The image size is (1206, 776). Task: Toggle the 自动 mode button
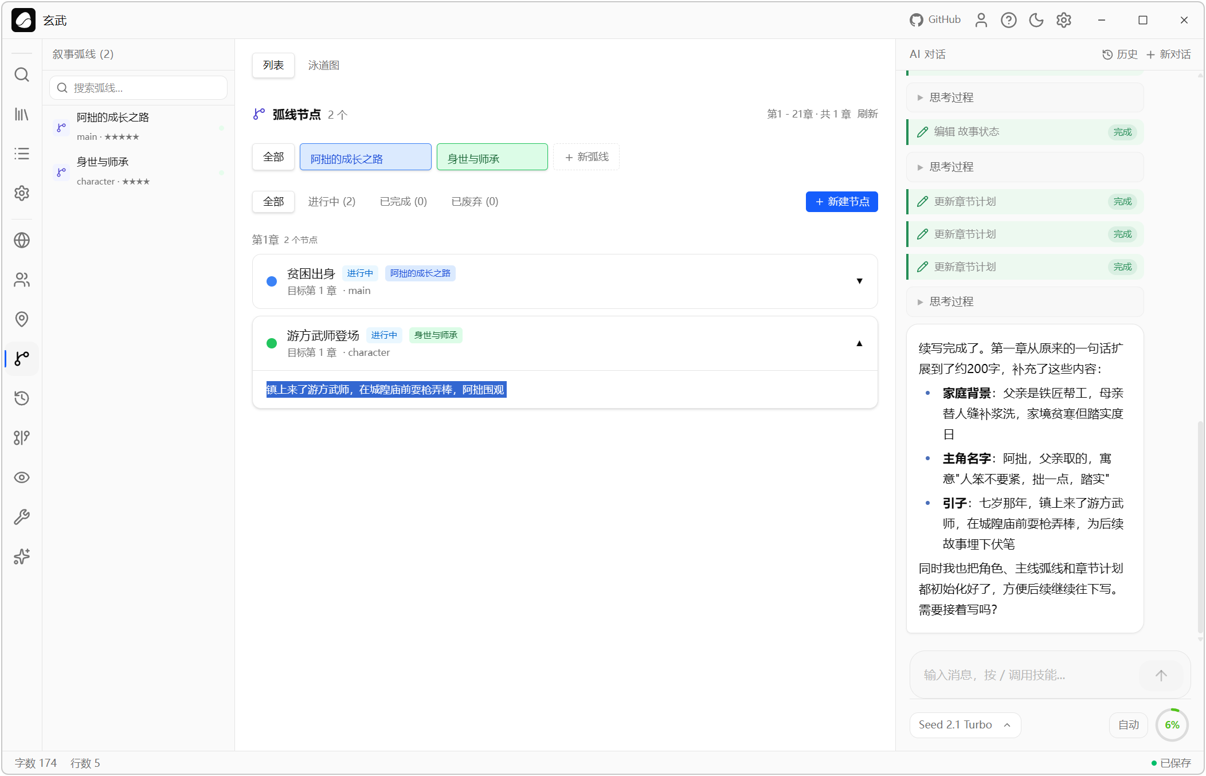tap(1129, 725)
